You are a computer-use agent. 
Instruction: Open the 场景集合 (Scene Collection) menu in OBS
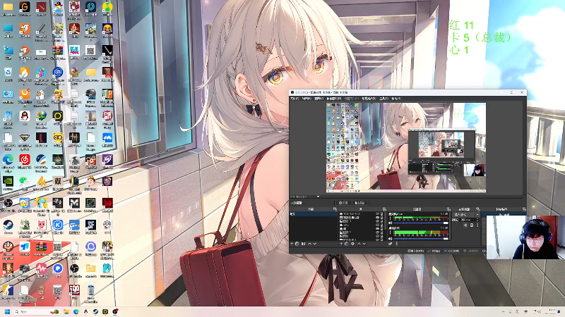[369, 98]
